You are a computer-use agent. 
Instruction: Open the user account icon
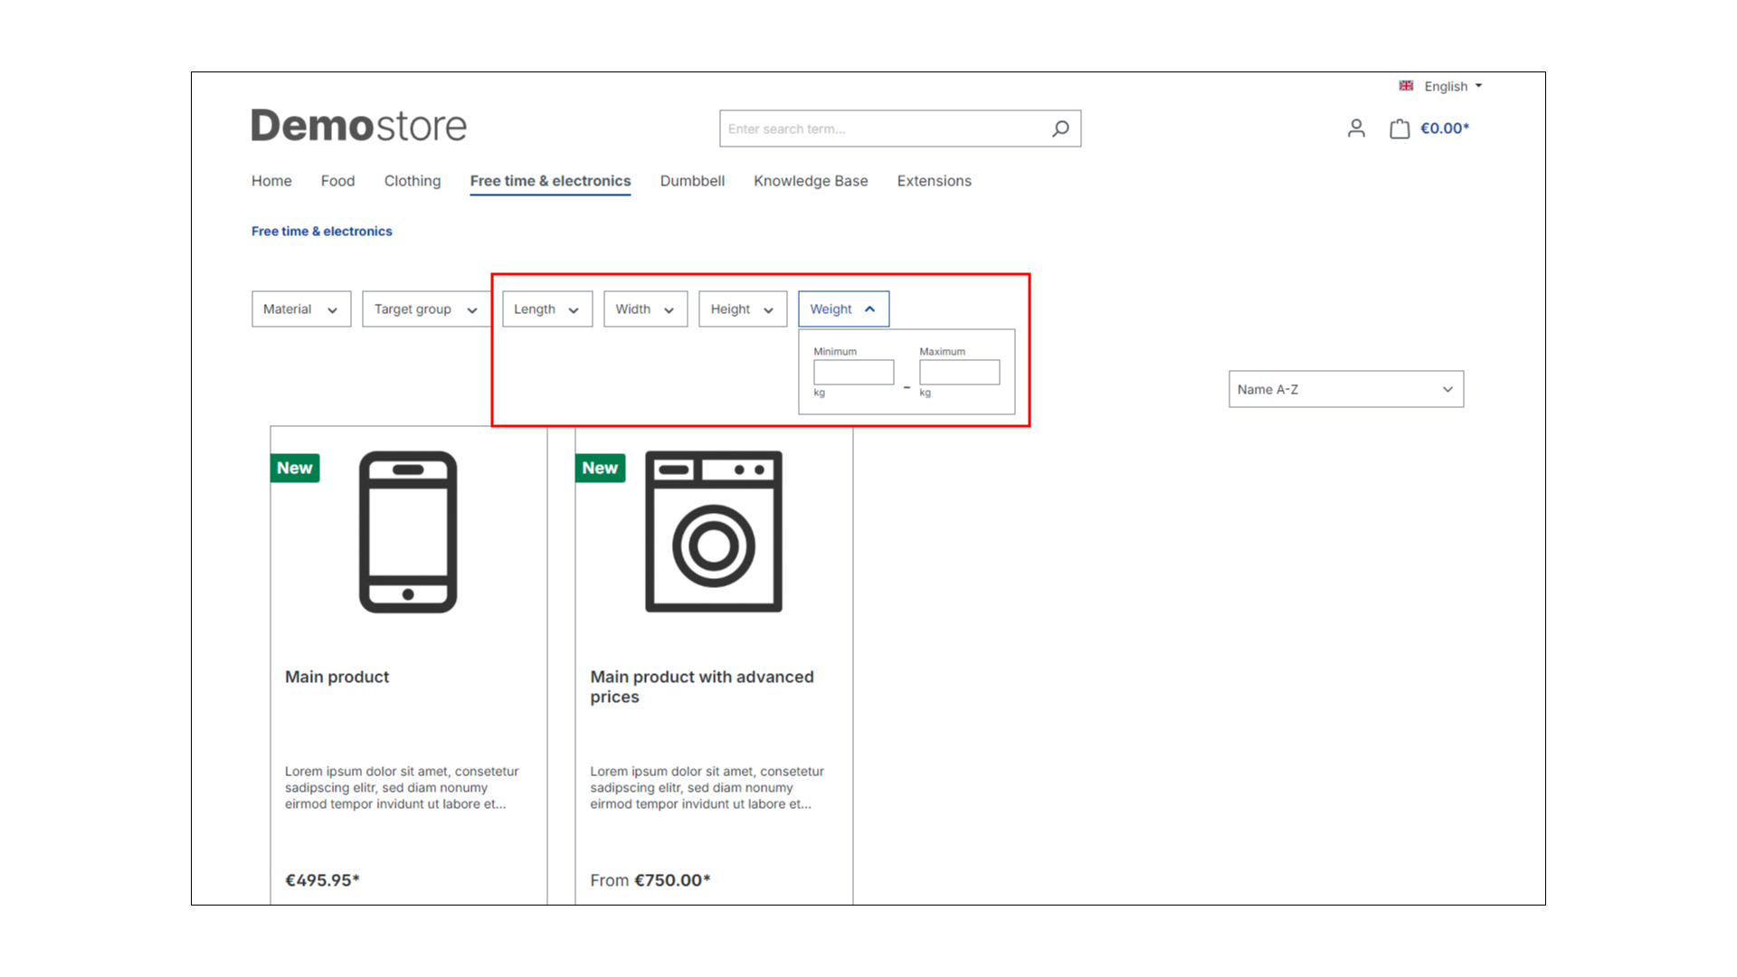1356,128
